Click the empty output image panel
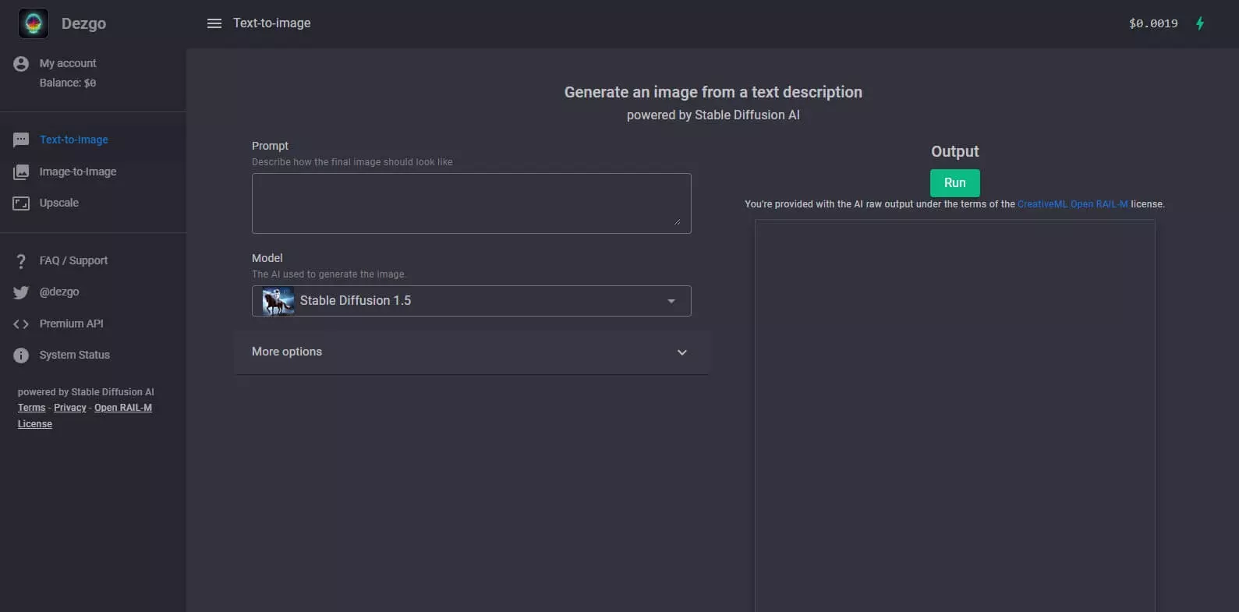The height and width of the screenshot is (612, 1239). tap(955, 416)
